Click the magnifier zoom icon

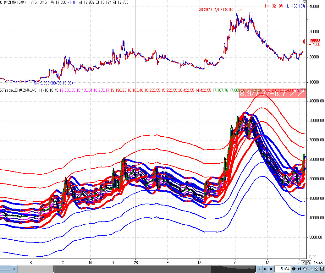(309, 263)
